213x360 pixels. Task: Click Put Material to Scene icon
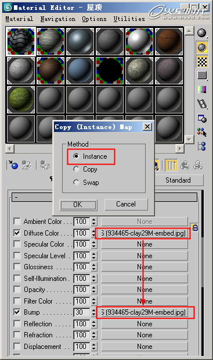click(x=27, y=165)
